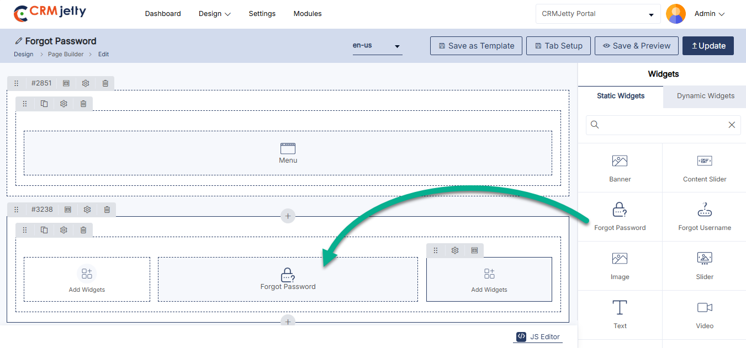The height and width of the screenshot is (348, 746).
Task: Expand the CRMJetty Portal selector
Action: tap(597, 14)
